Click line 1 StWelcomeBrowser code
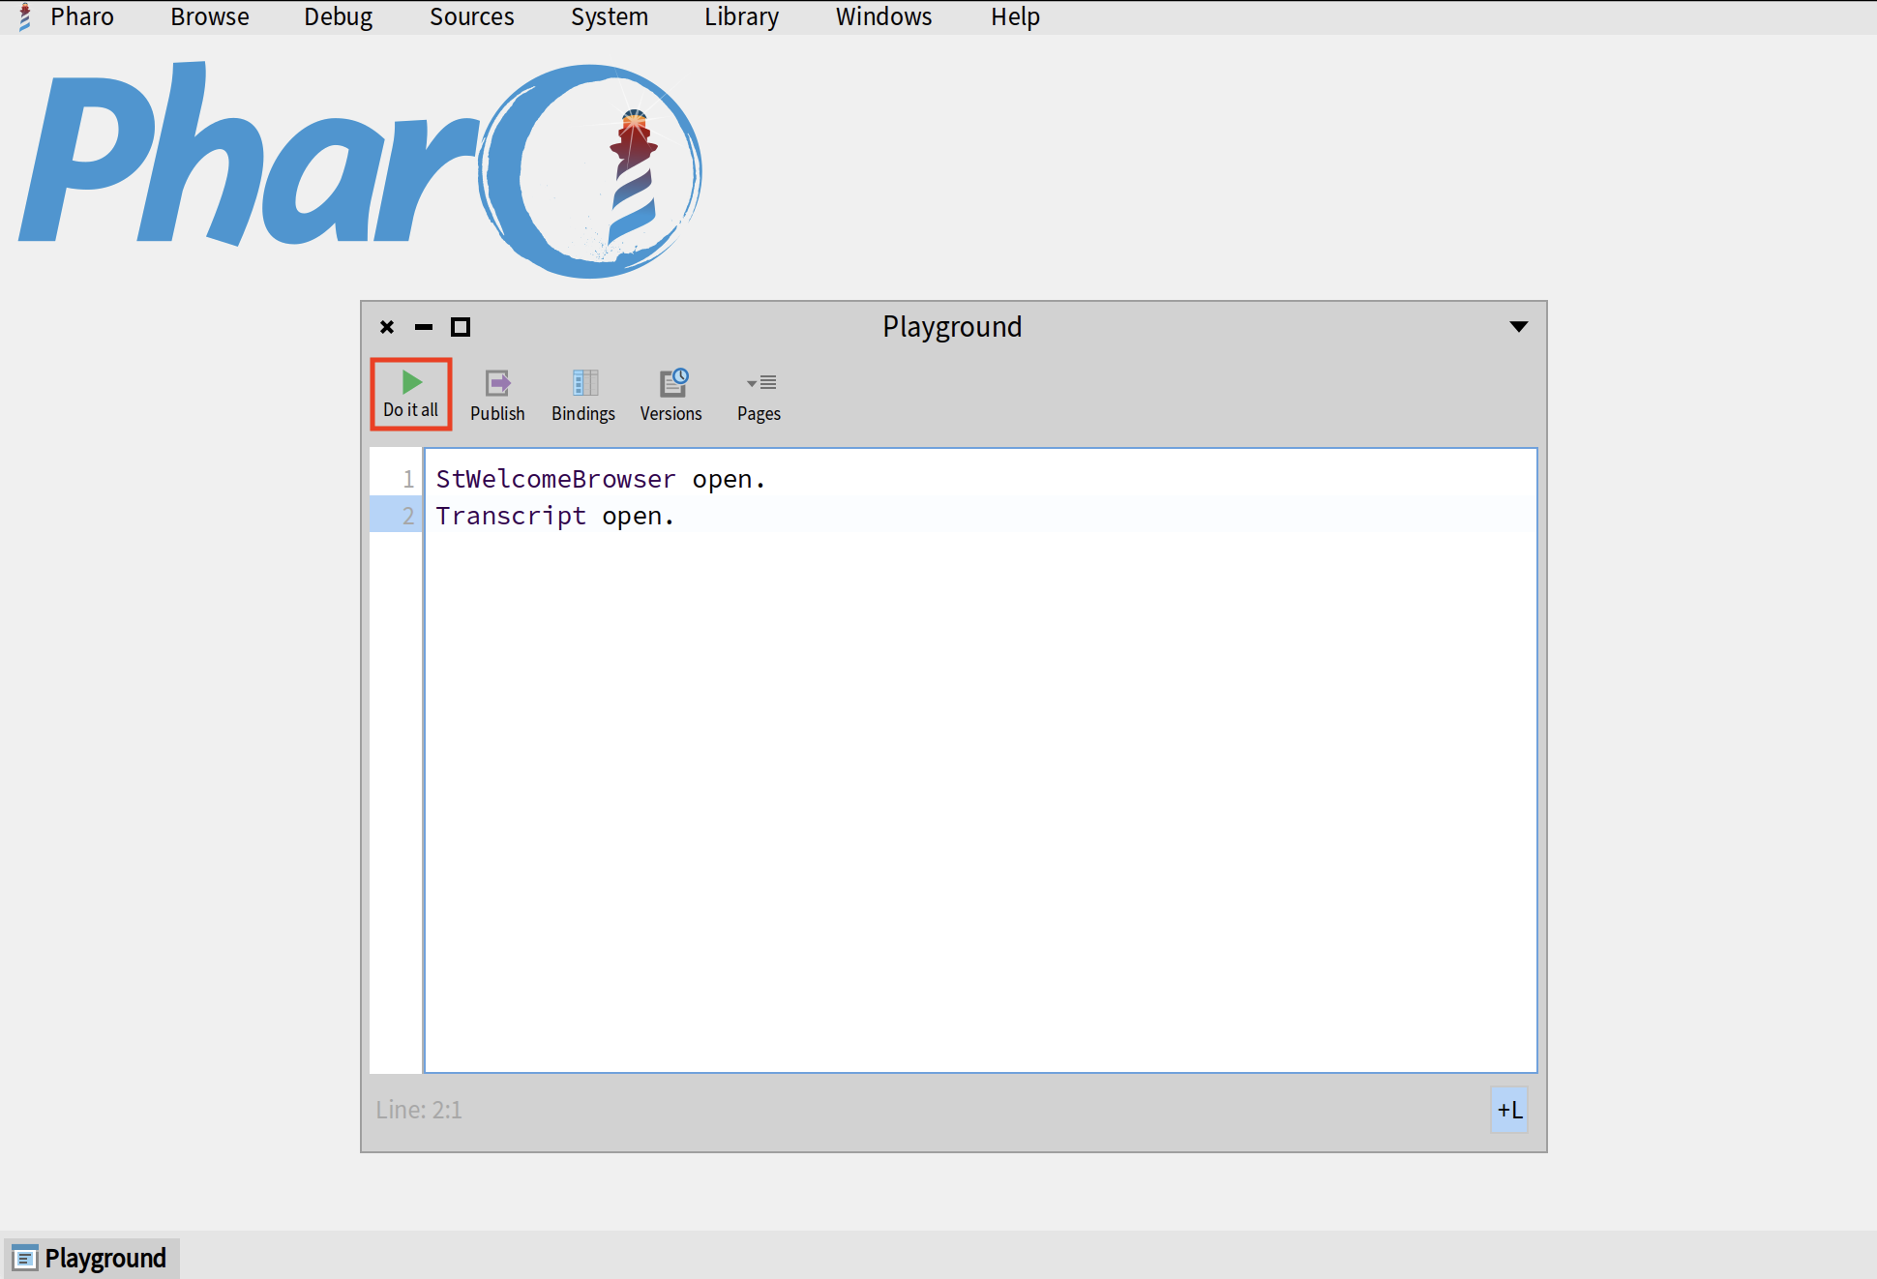1877x1279 pixels. (x=555, y=479)
